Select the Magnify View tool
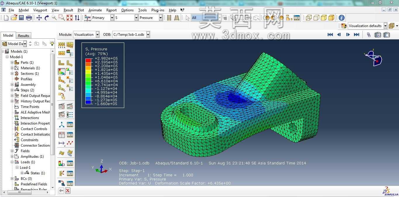Viewport: 399px width, 197px height. point(54,18)
